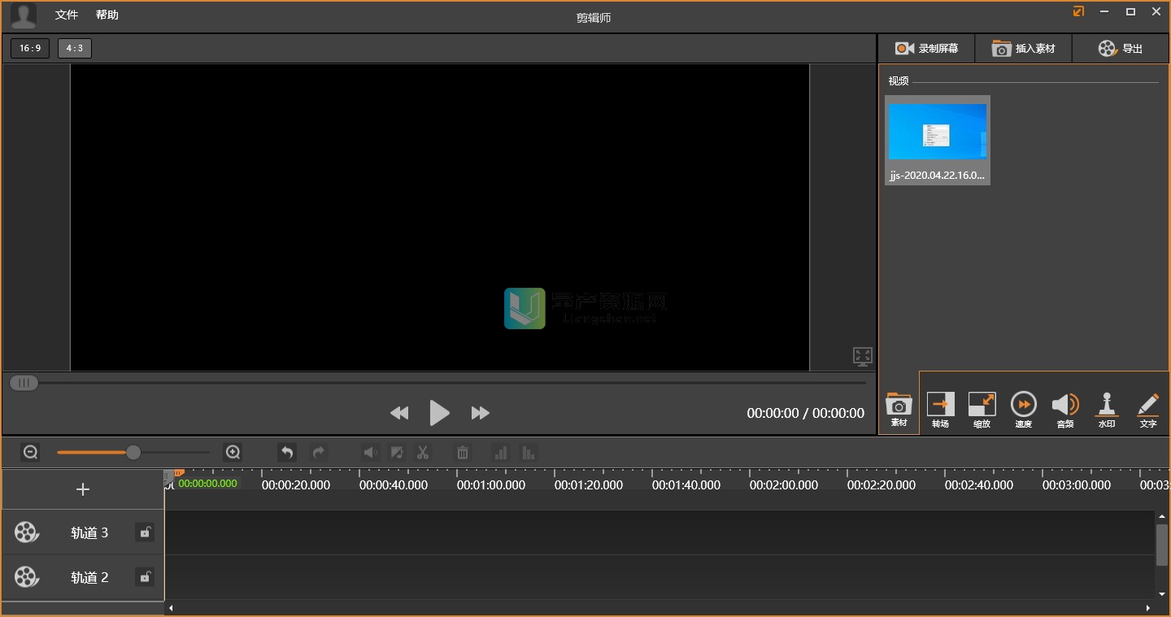Click the film reel icon of 轨道 3

point(26,532)
